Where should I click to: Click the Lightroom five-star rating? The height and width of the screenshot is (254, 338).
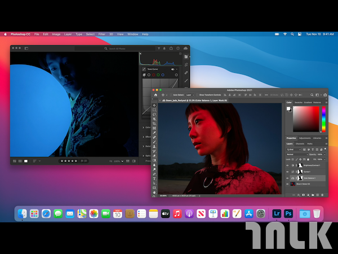69,161
